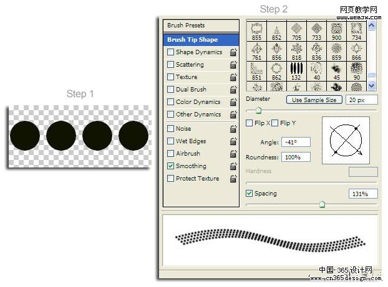Toggle lock icon next to Shape Dynamics
The image size is (388, 287).
pyautogui.click(x=233, y=52)
